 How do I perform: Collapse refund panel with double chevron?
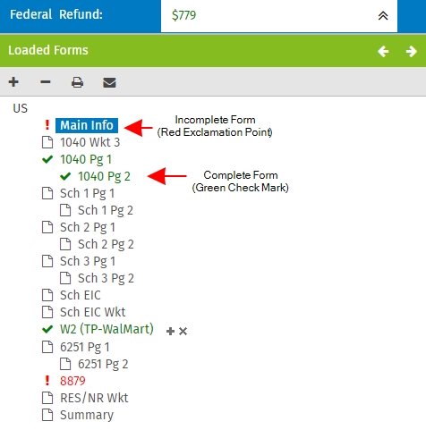tap(383, 16)
